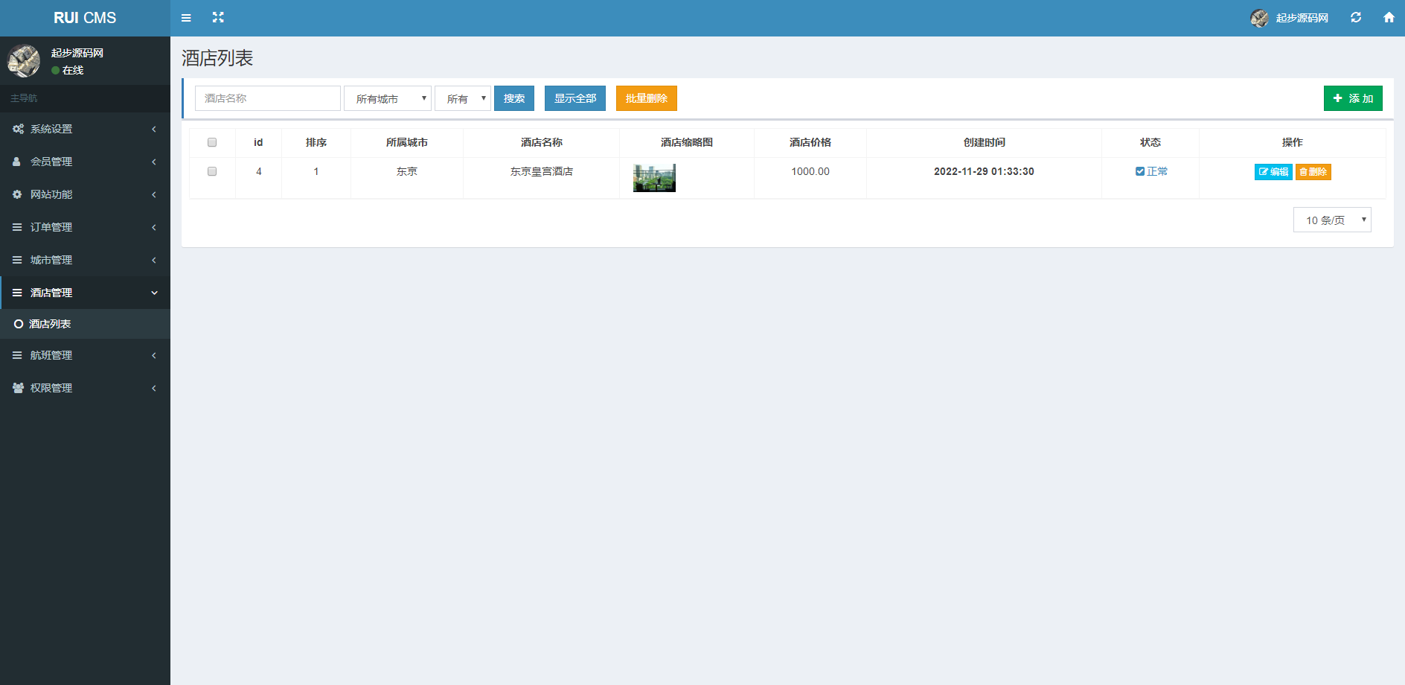Click the person icon beside 会员管理
This screenshot has height=685, width=1405.
point(17,162)
